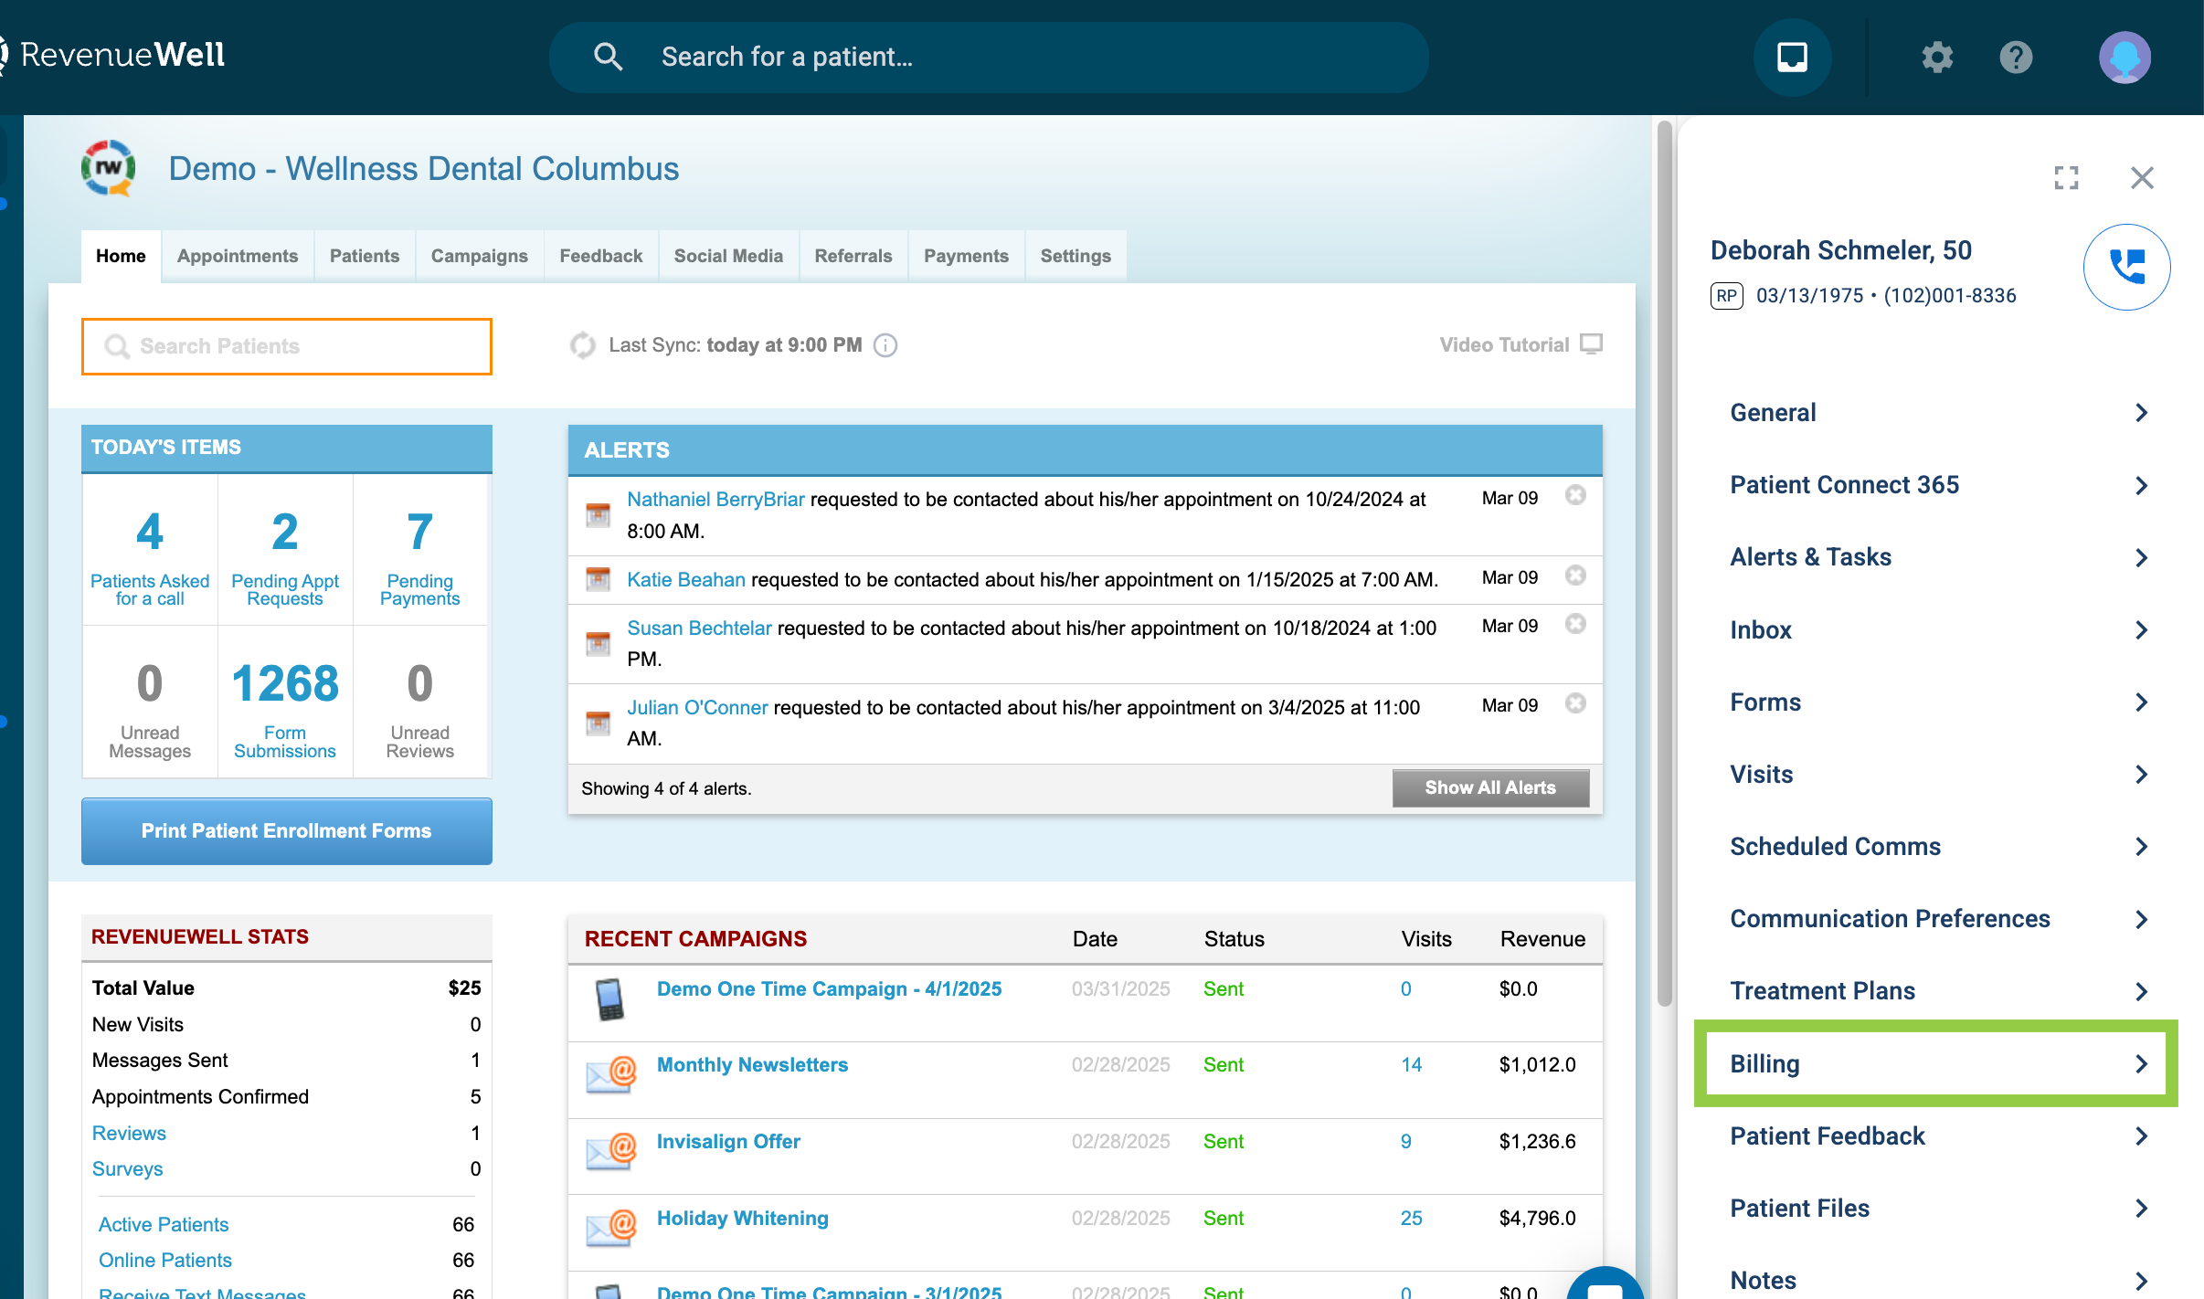Image resolution: width=2204 pixels, height=1299 pixels.
Task: Click calendar icon beside Susan Bechtelar alert
Action: point(598,643)
